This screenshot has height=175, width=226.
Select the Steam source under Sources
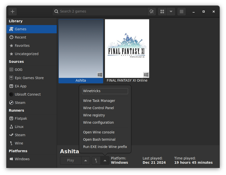point(11,102)
